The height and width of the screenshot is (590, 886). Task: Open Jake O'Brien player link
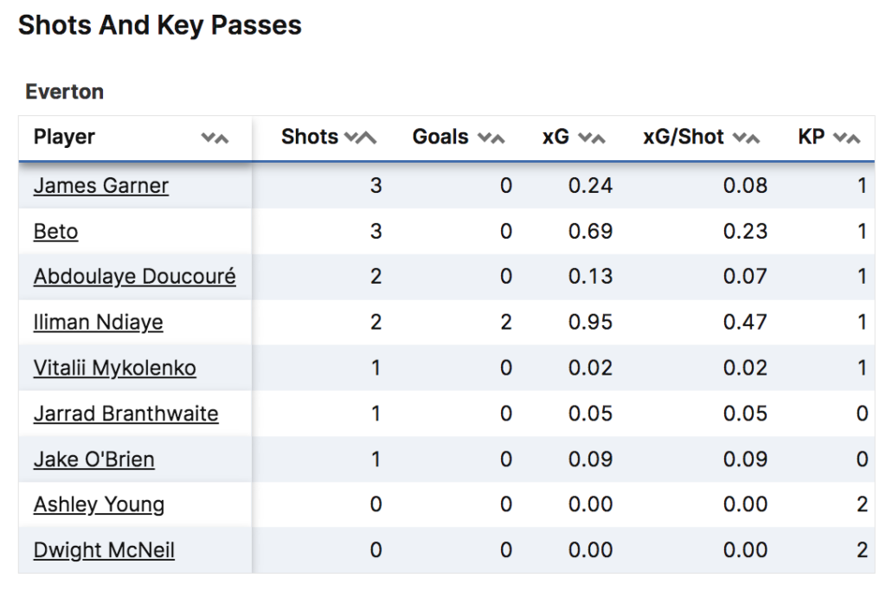93,459
